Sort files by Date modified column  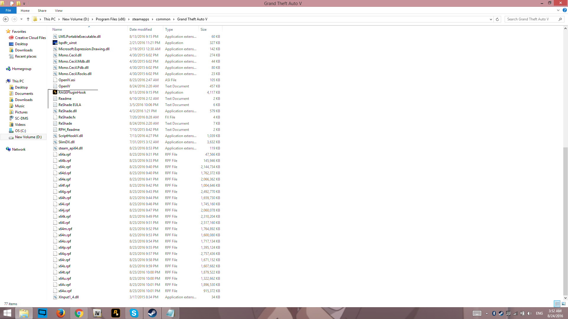(x=141, y=30)
